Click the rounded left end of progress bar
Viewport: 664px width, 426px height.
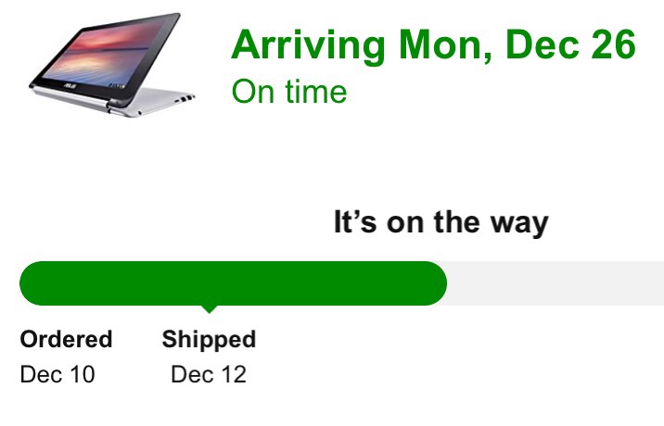32,283
